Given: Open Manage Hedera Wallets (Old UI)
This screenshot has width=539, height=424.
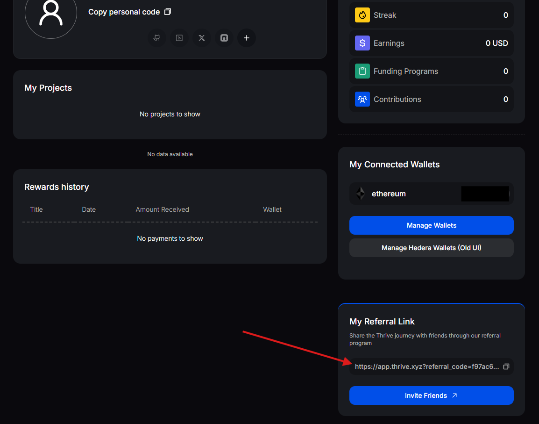Looking at the screenshot, I should pos(431,248).
